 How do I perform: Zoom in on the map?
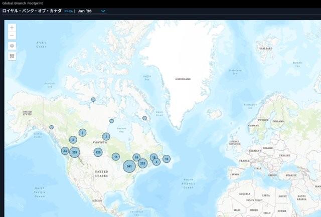tap(12, 28)
